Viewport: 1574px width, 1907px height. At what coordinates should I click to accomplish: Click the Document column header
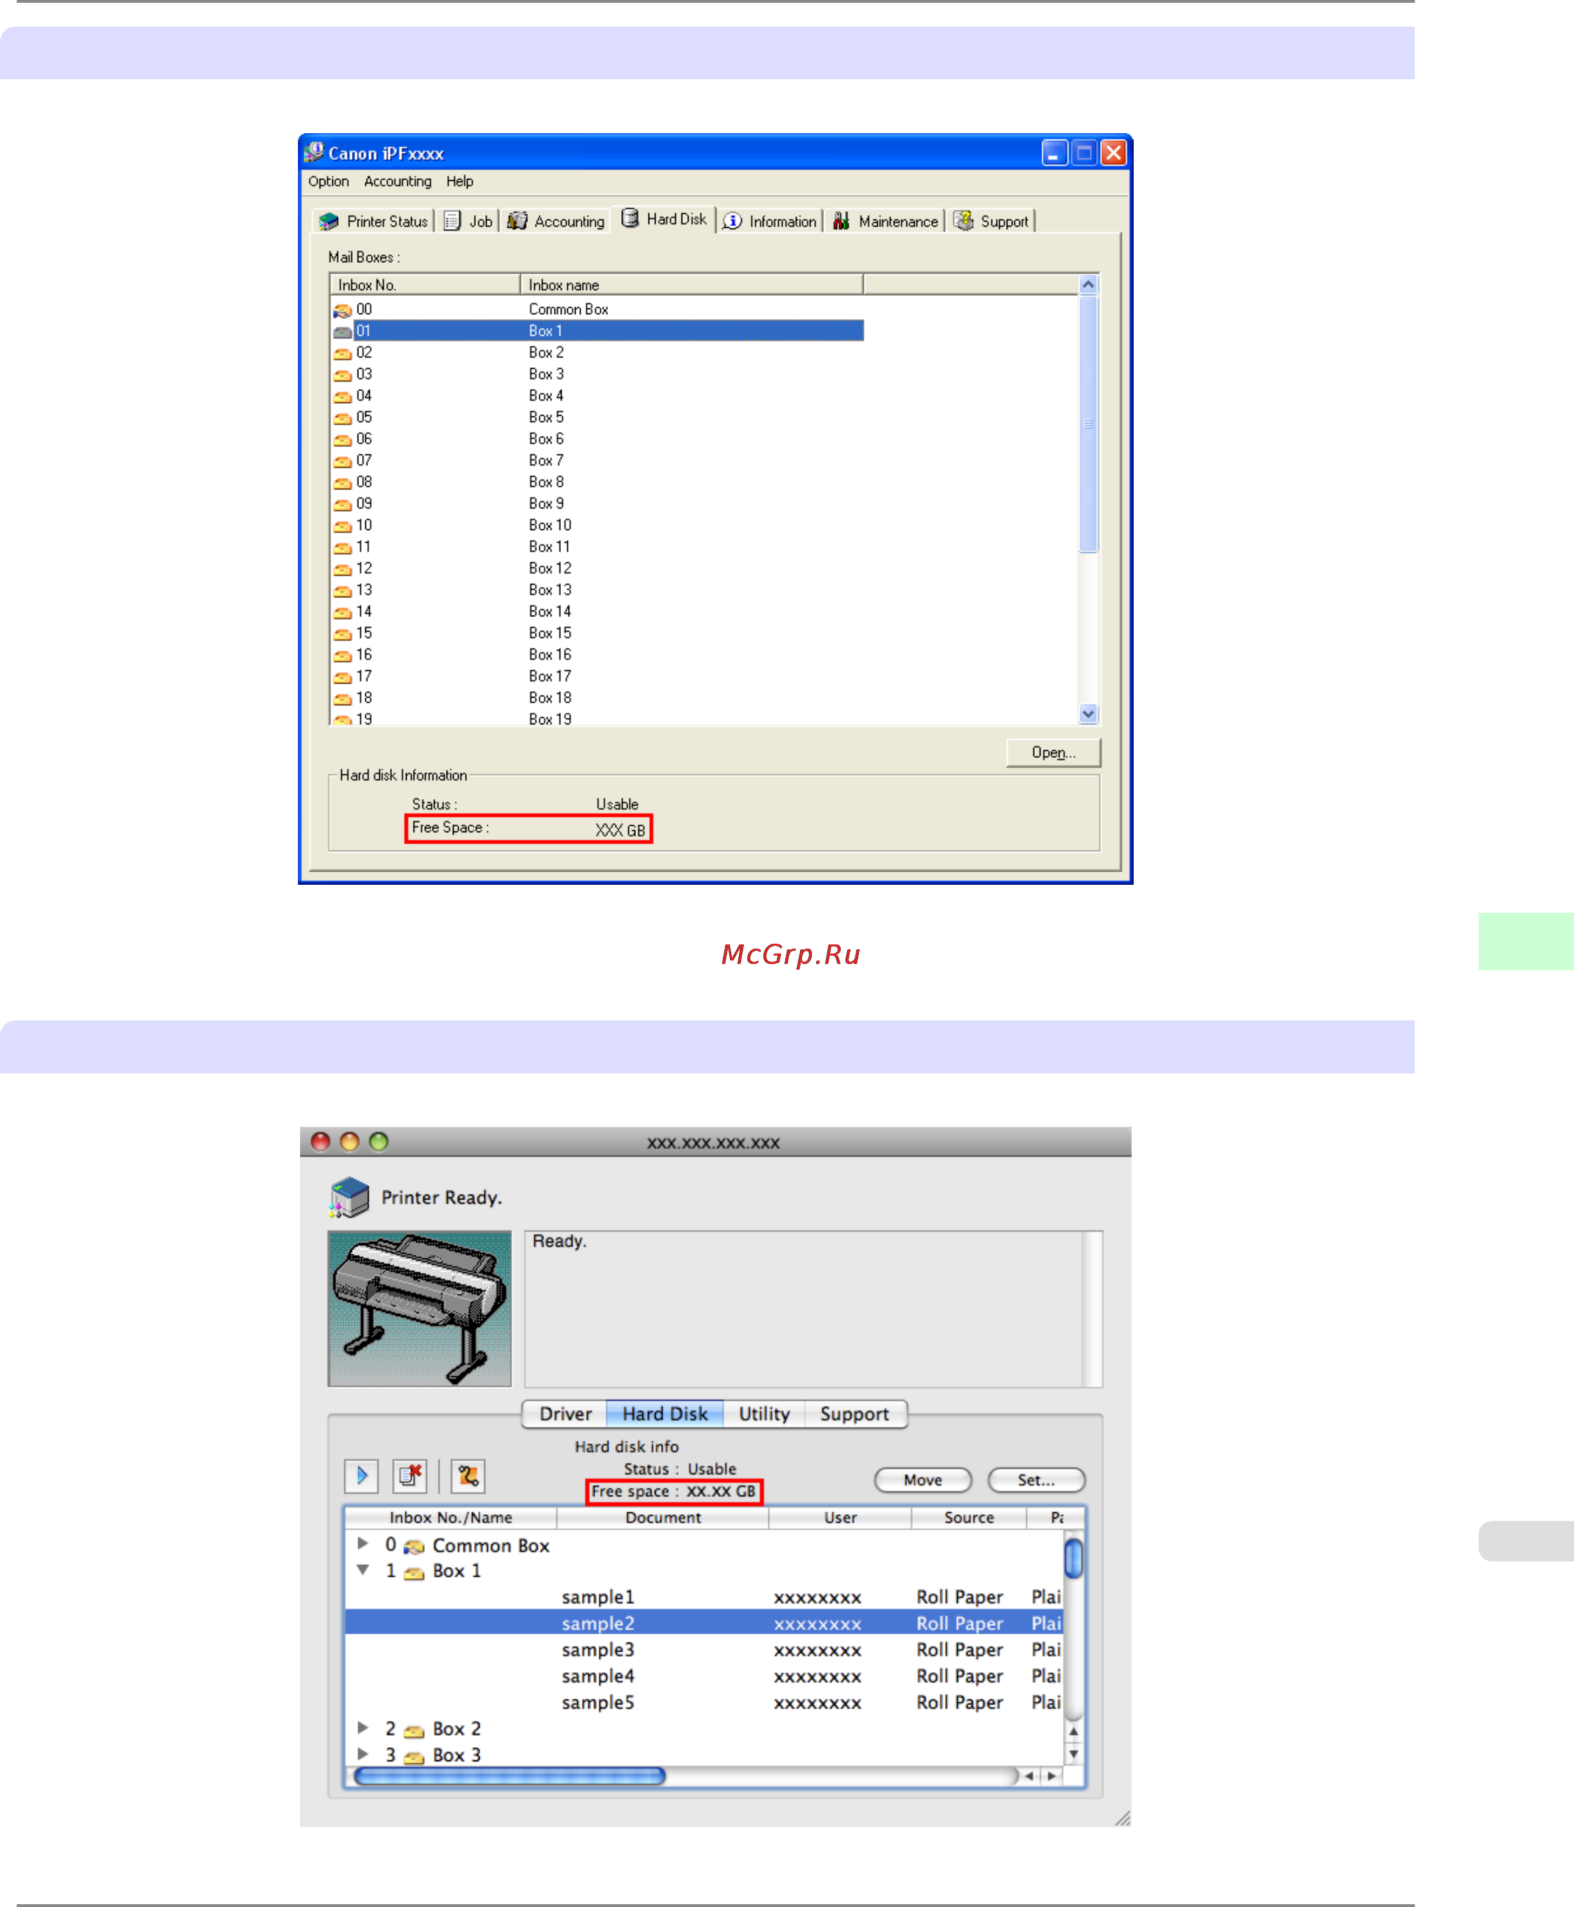663,1518
